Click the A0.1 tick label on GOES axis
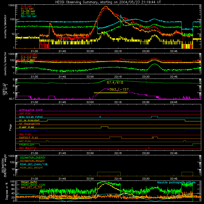 pos(11,99)
